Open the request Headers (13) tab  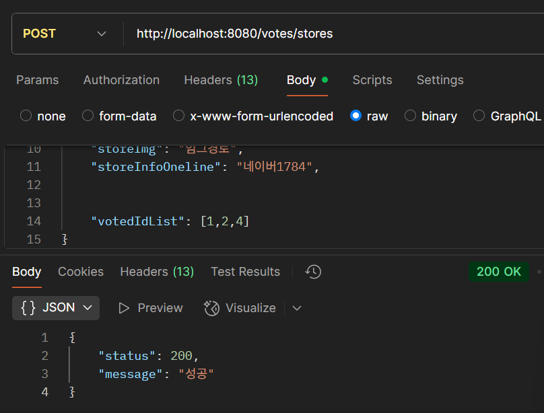[x=221, y=80]
